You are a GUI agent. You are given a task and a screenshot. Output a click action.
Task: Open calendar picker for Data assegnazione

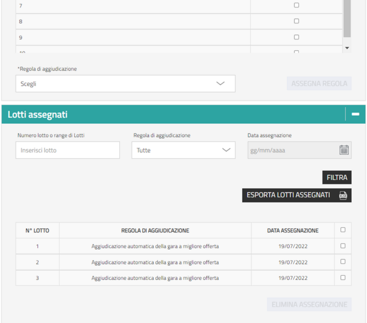point(344,150)
